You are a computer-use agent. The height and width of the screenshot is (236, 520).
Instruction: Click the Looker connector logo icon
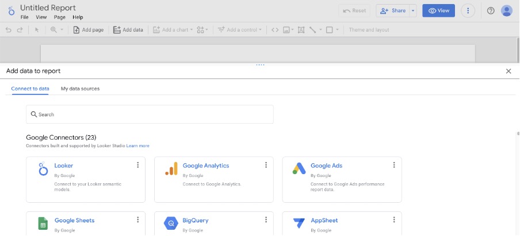tap(43, 168)
